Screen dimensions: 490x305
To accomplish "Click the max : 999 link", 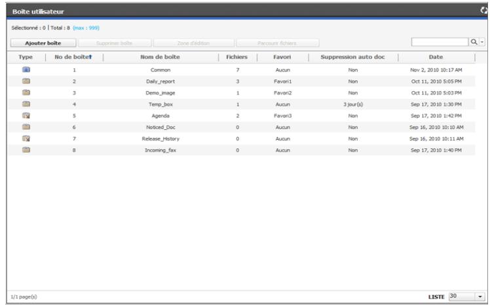I will tap(85, 28).
